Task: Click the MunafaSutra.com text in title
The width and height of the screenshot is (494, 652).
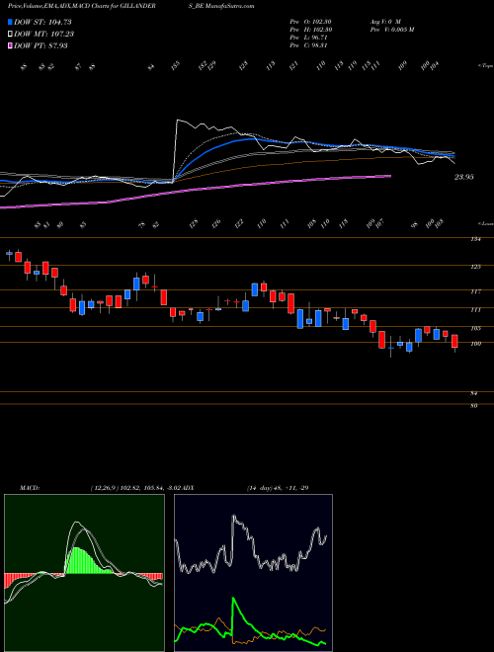Action: [x=229, y=6]
